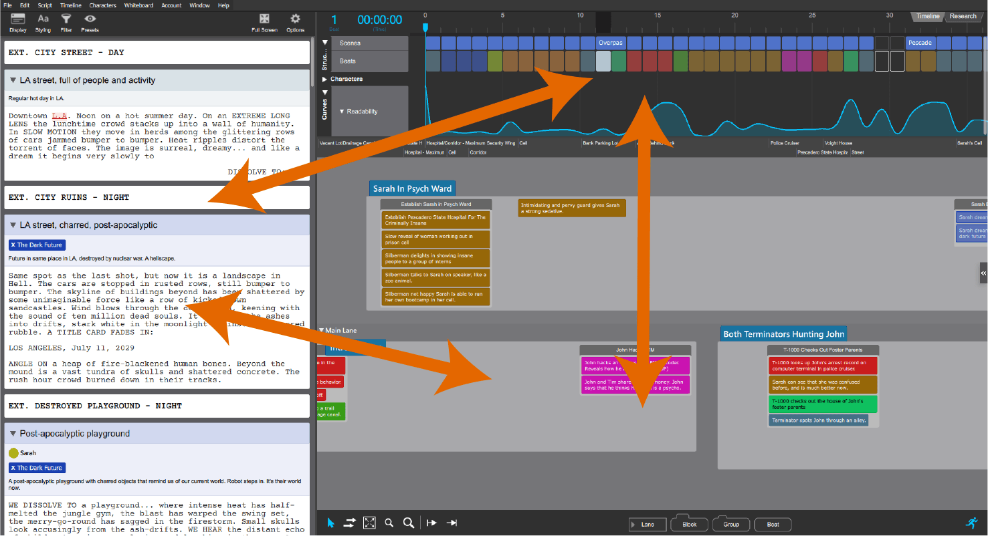Click the Group button

pyautogui.click(x=731, y=525)
